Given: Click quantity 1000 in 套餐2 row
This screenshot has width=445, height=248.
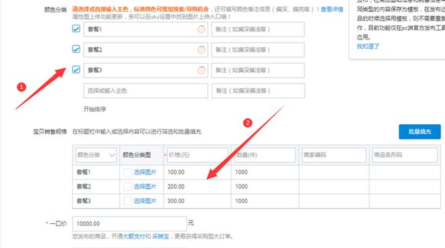Looking at the screenshot, I should 265,187.
